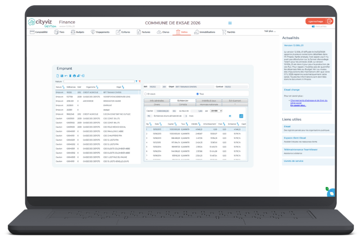
Task: Select the 'Tous' radio button
Action: pos(197,94)
